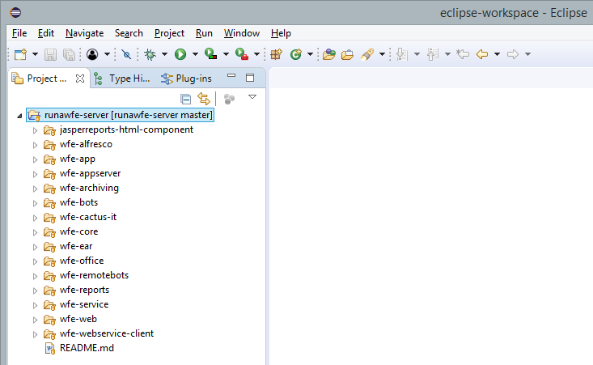The height and width of the screenshot is (365, 593).
Task: Open the Project Explorer View Menu triangle
Action: (252, 97)
